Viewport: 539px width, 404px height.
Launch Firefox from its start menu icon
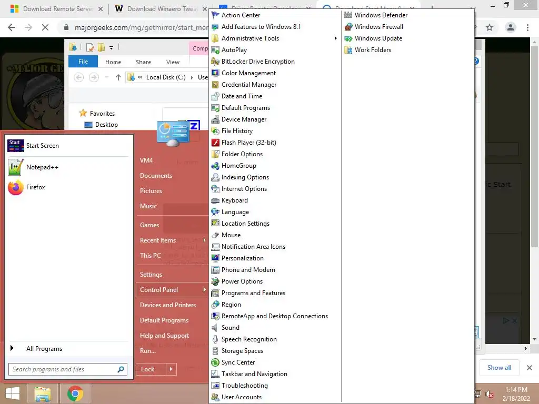[x=15, y=187]
